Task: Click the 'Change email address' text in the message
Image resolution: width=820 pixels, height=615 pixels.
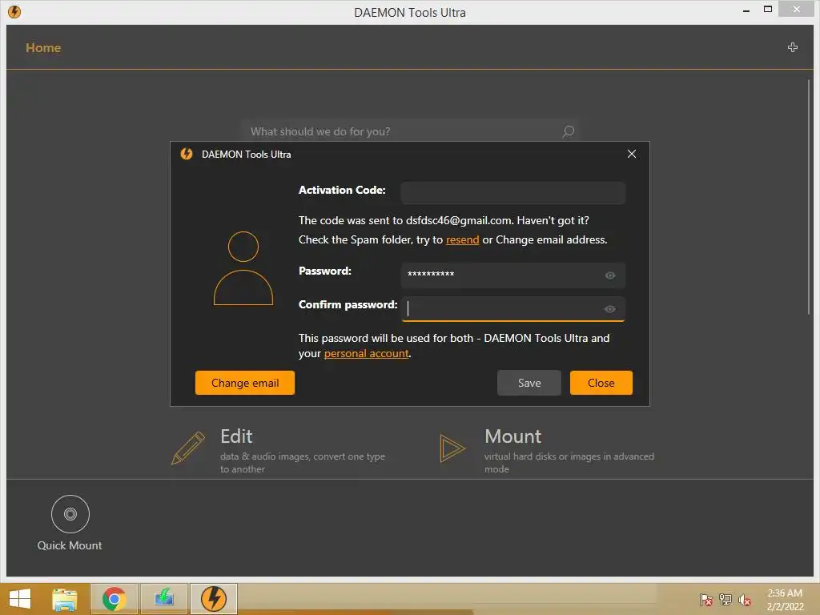Action: 551,239
